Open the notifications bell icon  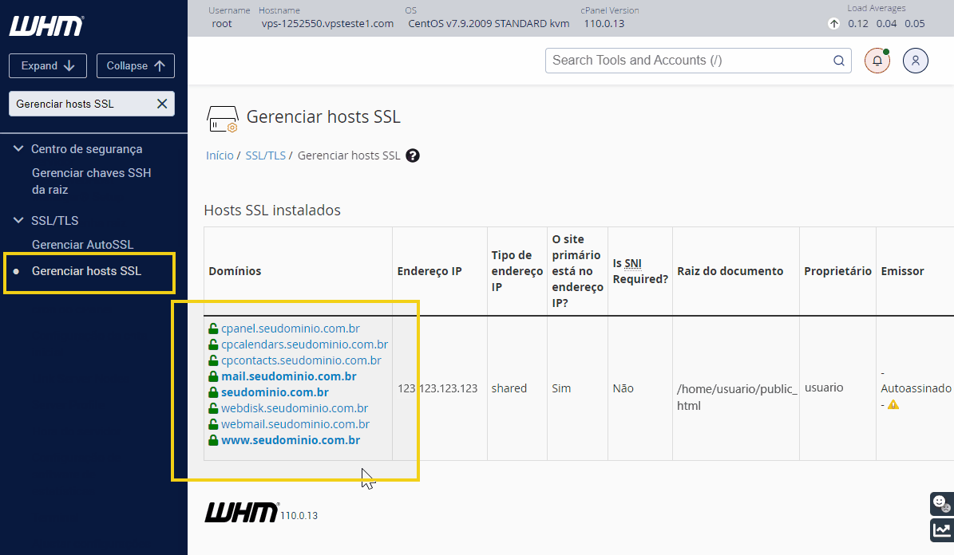[877, 61]
